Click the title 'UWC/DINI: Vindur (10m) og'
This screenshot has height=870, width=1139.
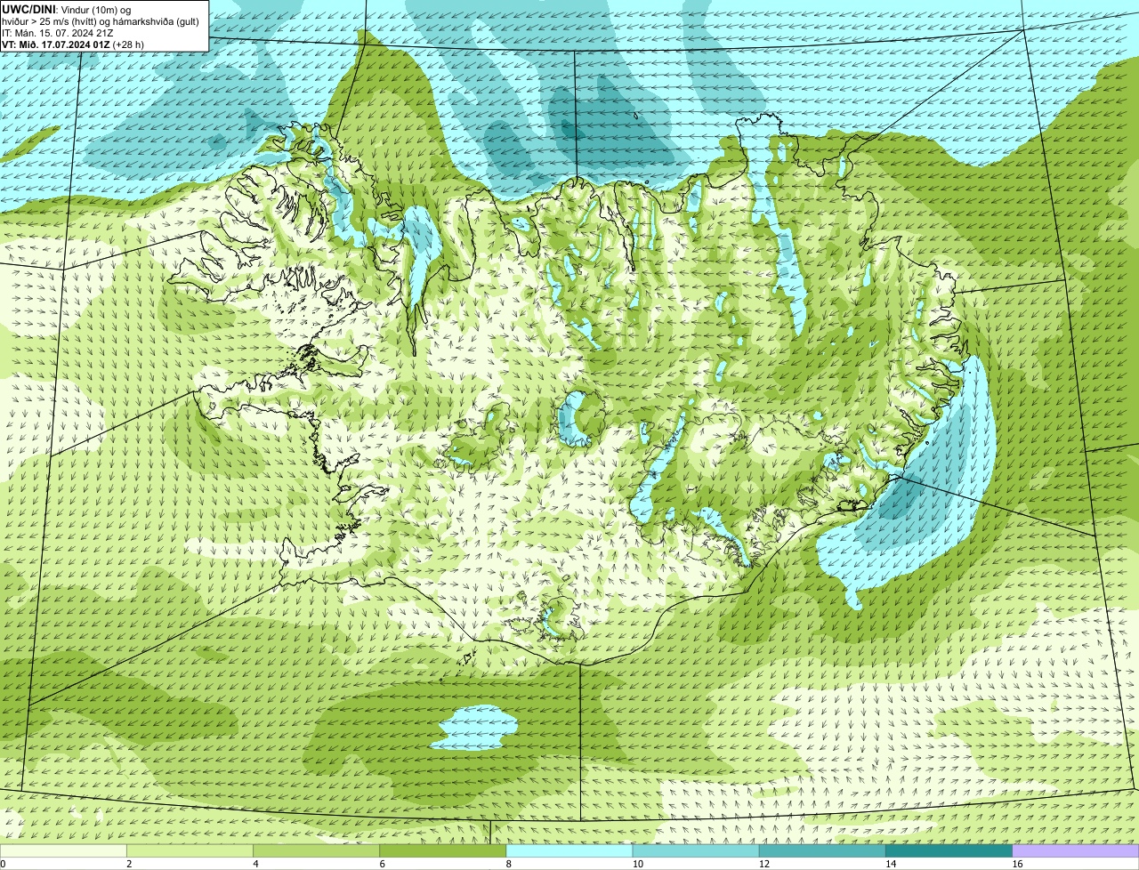point(66,9)
